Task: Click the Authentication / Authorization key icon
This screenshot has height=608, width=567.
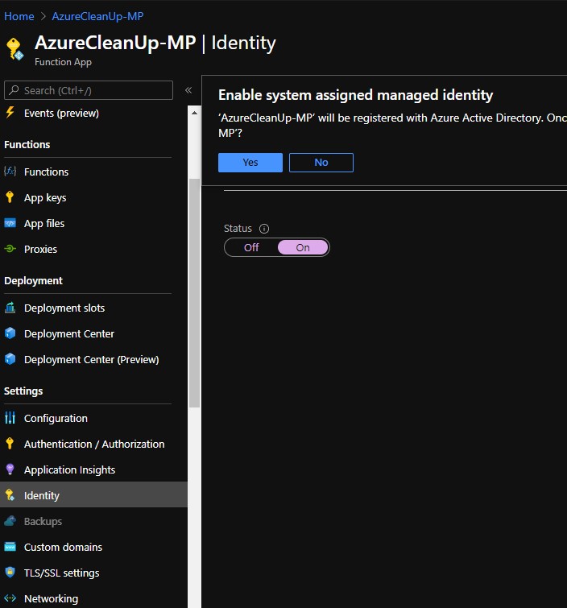Action: tap(10, 444)
